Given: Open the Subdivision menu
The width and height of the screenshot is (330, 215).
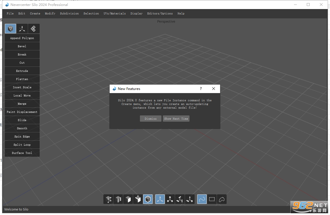Looking at the screenshot, I should pyautogui.click(x=69, y=14).
